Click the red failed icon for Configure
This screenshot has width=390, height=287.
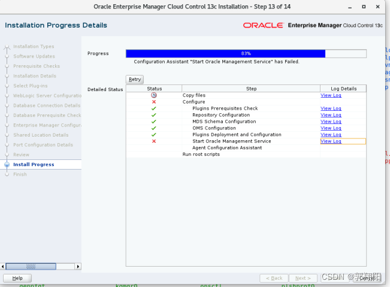pyautogui.click(x=154, y=102)
